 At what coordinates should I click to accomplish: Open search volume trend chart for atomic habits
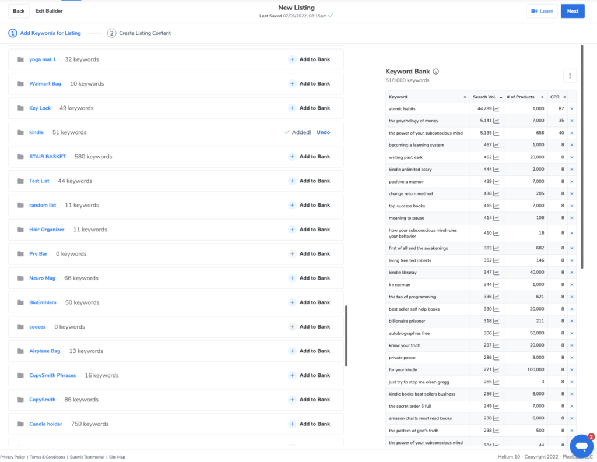point(497,108)
